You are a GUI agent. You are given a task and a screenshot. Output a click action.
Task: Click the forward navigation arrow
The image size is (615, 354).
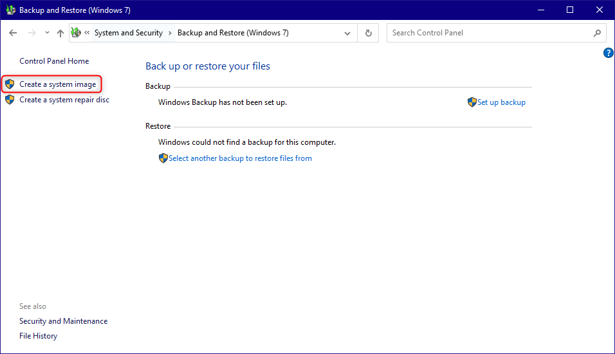[x=32, y=33]
